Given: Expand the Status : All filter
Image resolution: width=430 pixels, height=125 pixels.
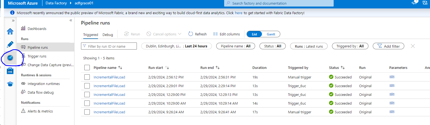Looking at the screenshot, I should click(x=272, y=46).
